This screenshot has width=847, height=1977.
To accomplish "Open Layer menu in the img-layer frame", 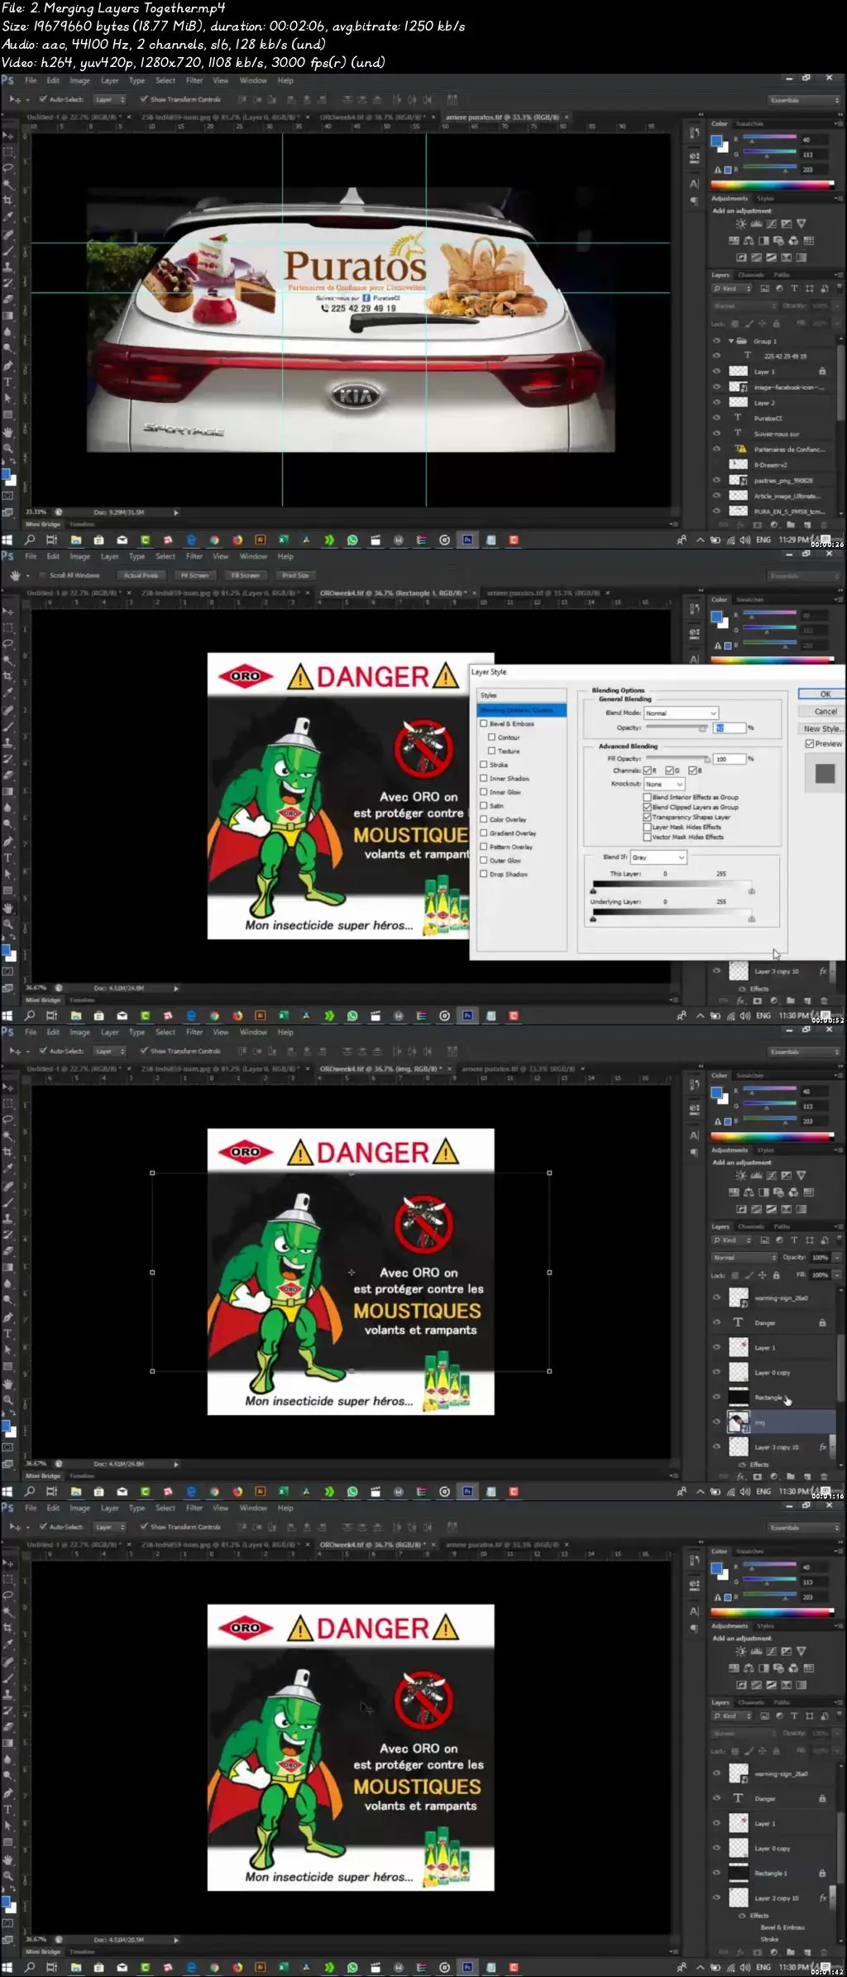I will coord(110,1032).
